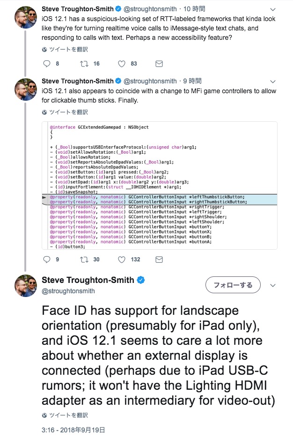Like the RTT frameworks tweet
Screen dimensions: 293x438
pyautogui.click(x=122, y=64)
